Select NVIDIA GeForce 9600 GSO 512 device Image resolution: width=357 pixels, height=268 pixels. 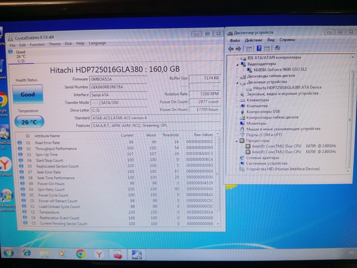coord(280,70)
